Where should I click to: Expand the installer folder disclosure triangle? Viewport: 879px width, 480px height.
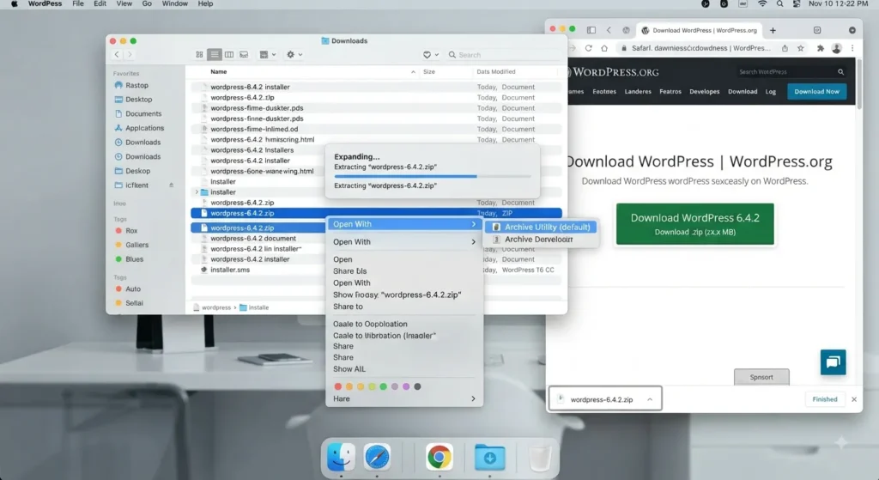tap(197, 192)
